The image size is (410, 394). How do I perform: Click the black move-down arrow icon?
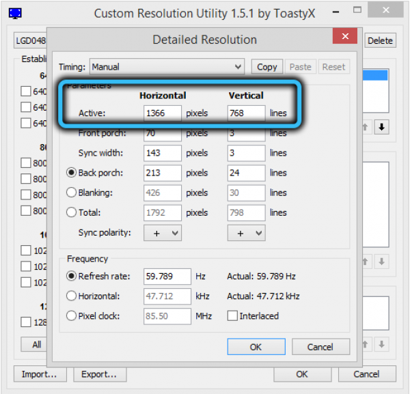point(381,127)
